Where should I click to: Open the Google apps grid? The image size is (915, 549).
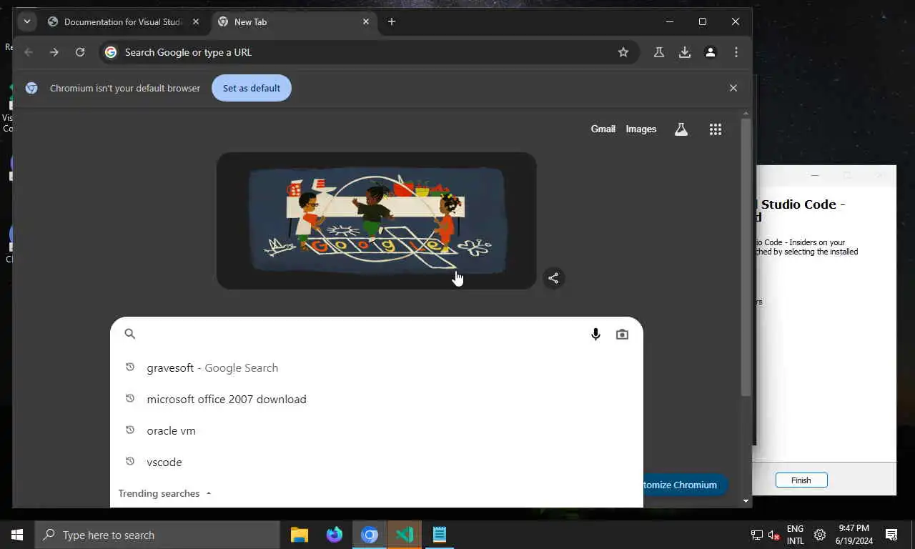716,129
